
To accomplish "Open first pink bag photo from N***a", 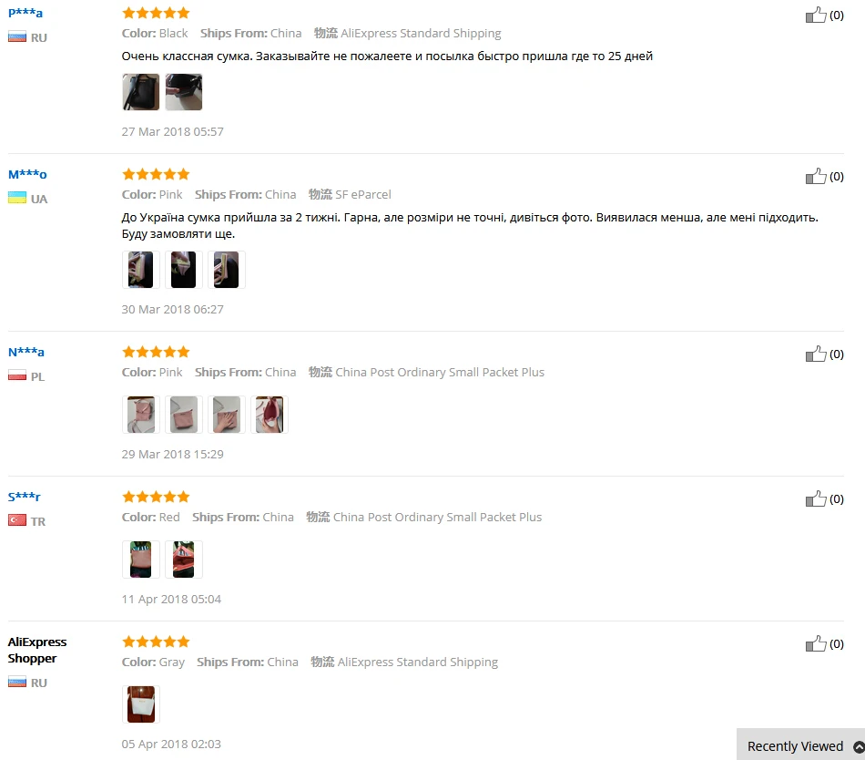I will click(140, 415).
